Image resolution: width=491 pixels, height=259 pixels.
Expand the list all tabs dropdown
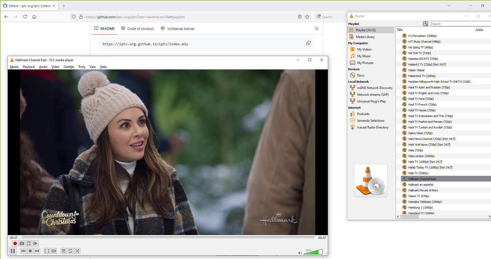pos(449,6)
